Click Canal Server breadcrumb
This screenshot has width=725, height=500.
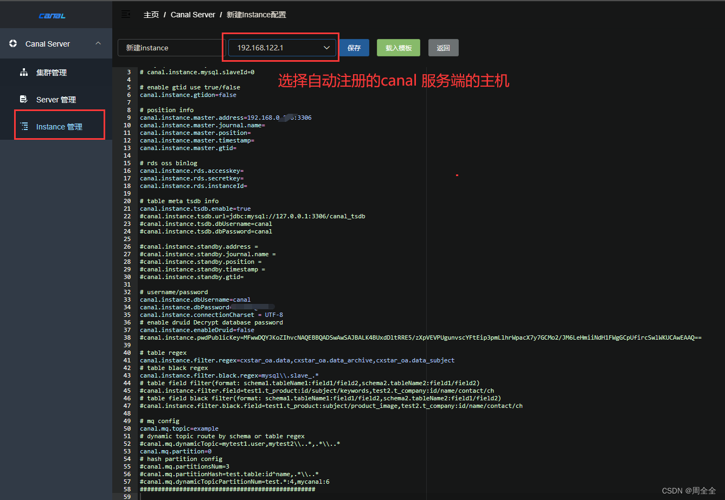coord(193,15)
